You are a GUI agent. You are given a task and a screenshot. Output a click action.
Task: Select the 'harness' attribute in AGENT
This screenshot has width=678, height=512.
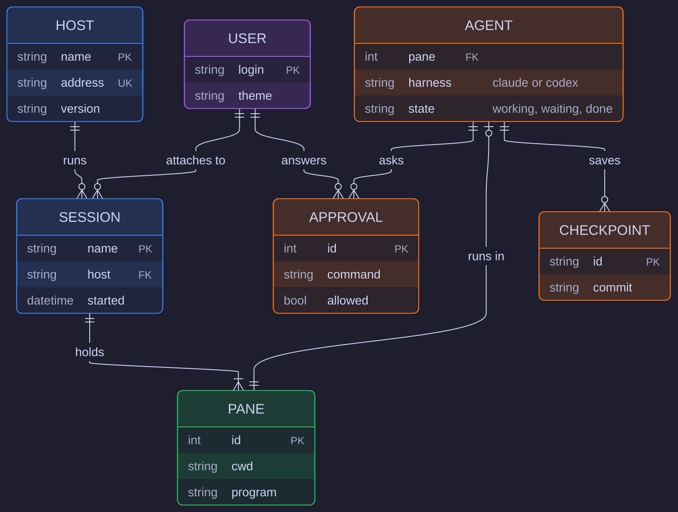[430, 83]
